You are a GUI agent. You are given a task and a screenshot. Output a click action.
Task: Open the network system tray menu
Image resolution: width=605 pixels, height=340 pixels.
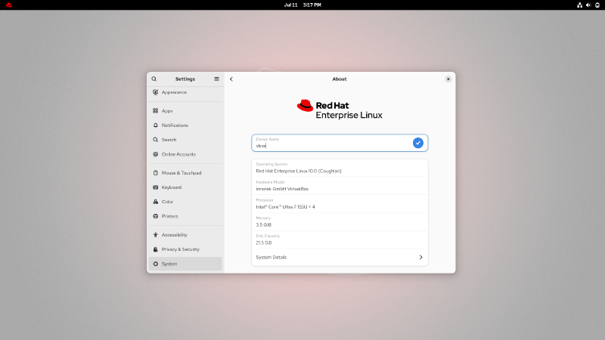click(579, 5)
